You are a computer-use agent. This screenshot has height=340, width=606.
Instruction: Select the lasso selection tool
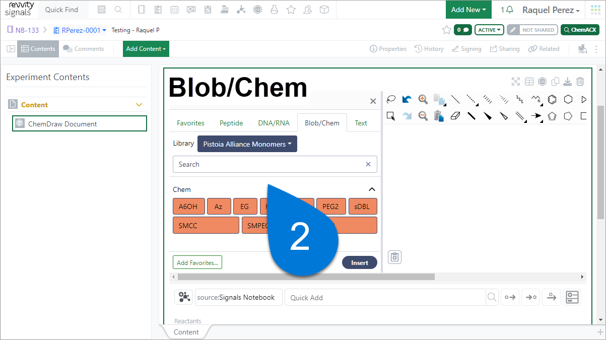tap(391, 99)
